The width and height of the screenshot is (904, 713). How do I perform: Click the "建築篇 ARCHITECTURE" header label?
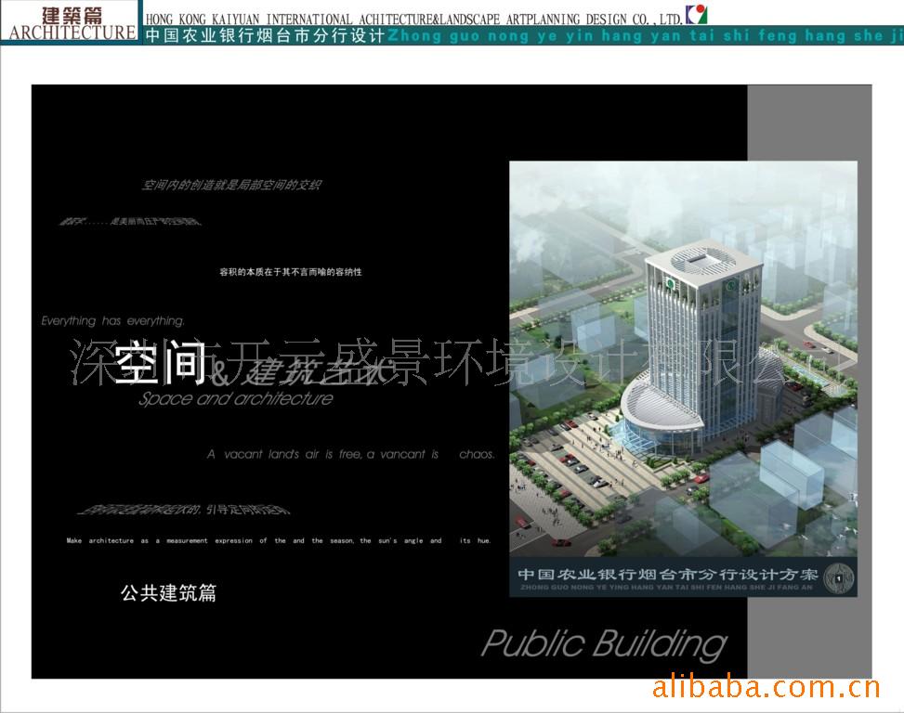[x=72, y=23]
